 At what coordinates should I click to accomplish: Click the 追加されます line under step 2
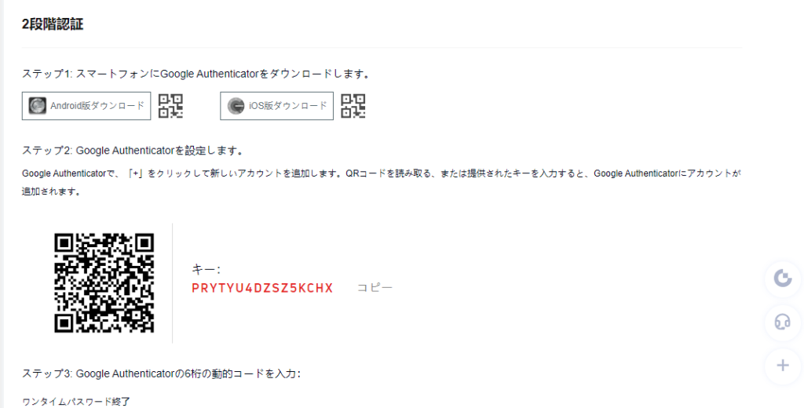(51, 192)
